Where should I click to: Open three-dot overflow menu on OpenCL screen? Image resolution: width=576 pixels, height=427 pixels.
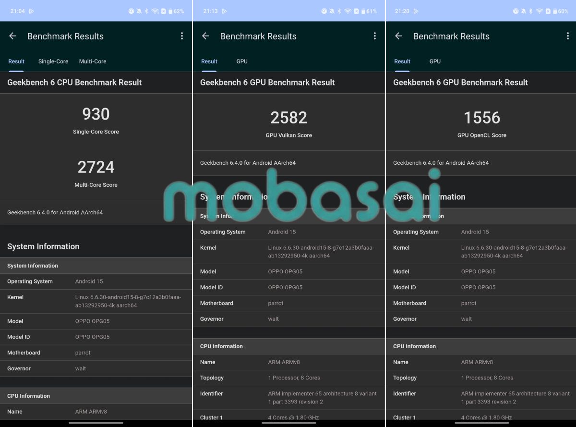pyautogui.click(x=567, y=36)
